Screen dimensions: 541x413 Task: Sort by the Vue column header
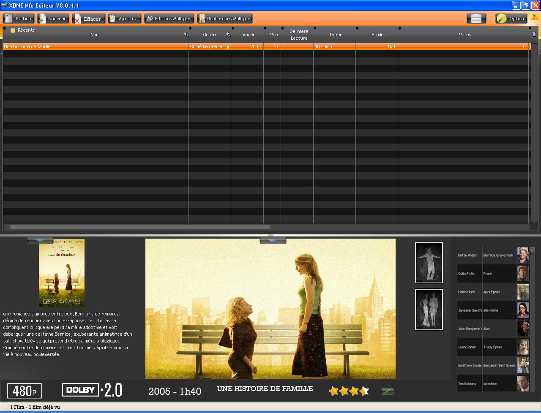pyautogui.click(x=274, y=35)
